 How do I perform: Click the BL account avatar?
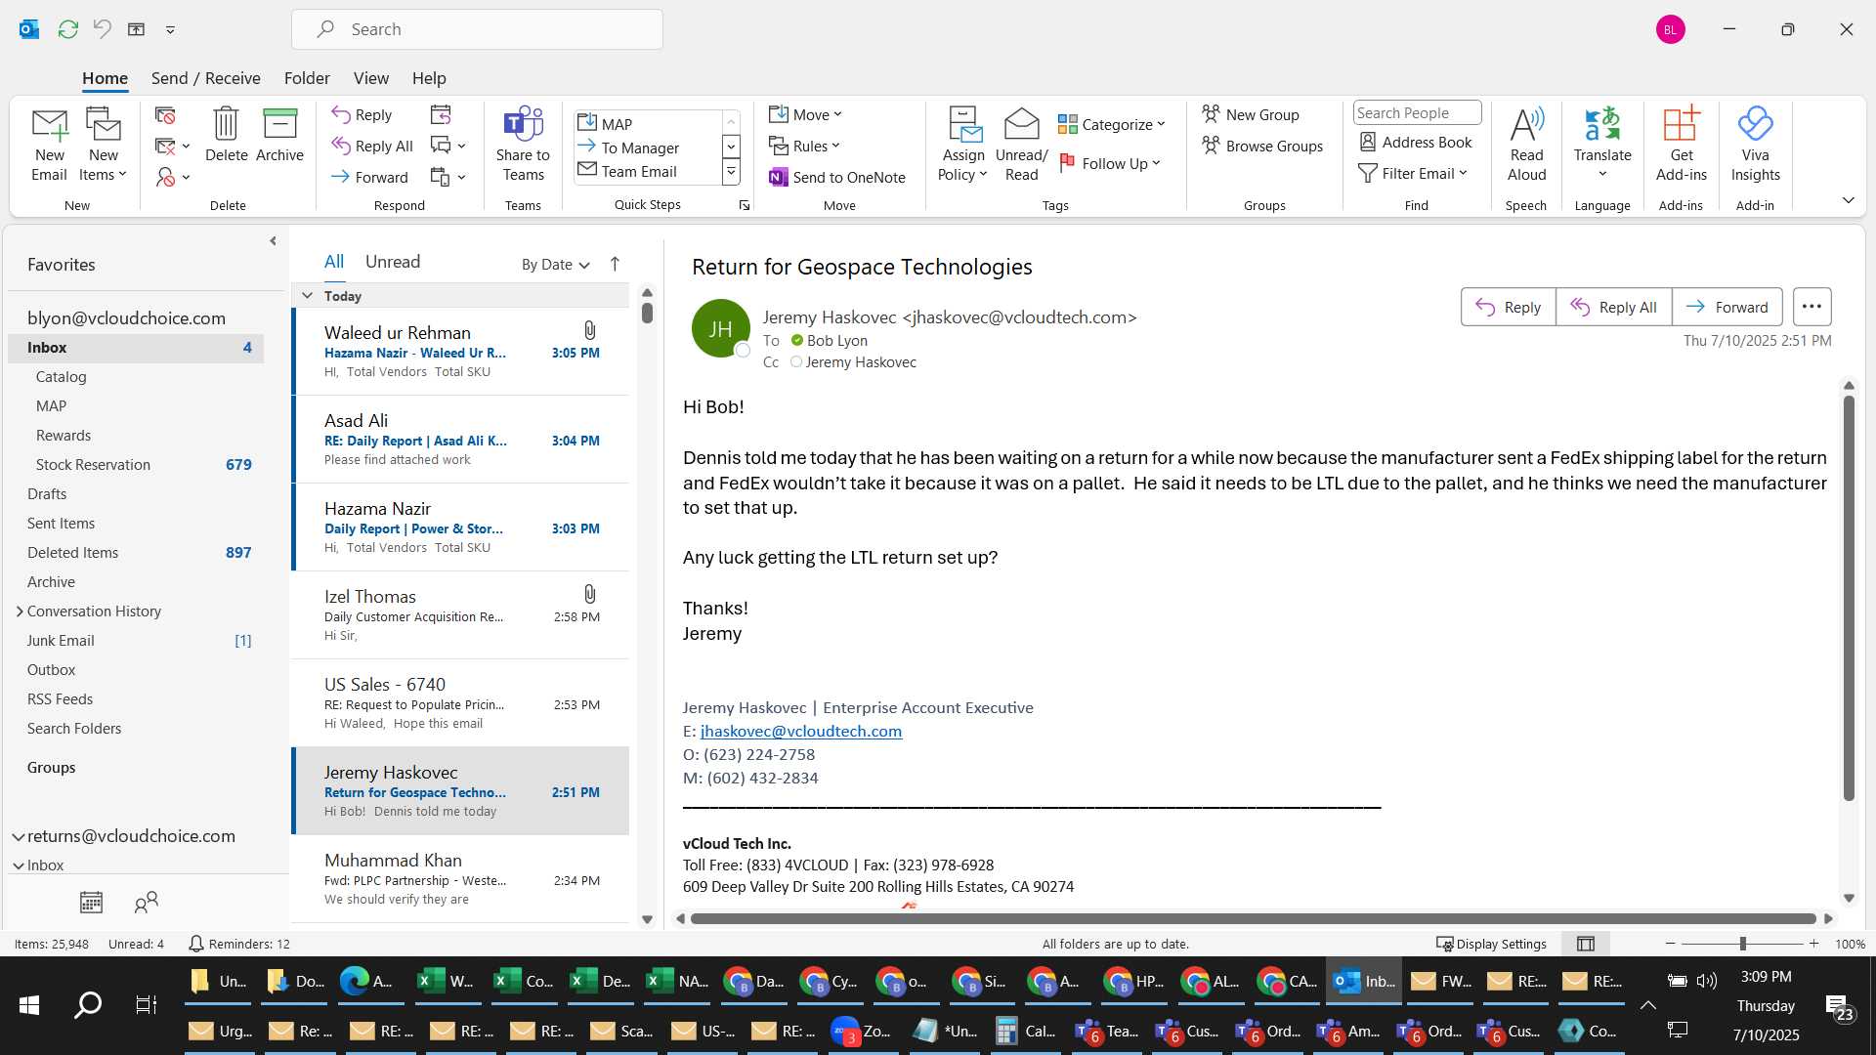pyautogui.click(x=1670, y=29)
